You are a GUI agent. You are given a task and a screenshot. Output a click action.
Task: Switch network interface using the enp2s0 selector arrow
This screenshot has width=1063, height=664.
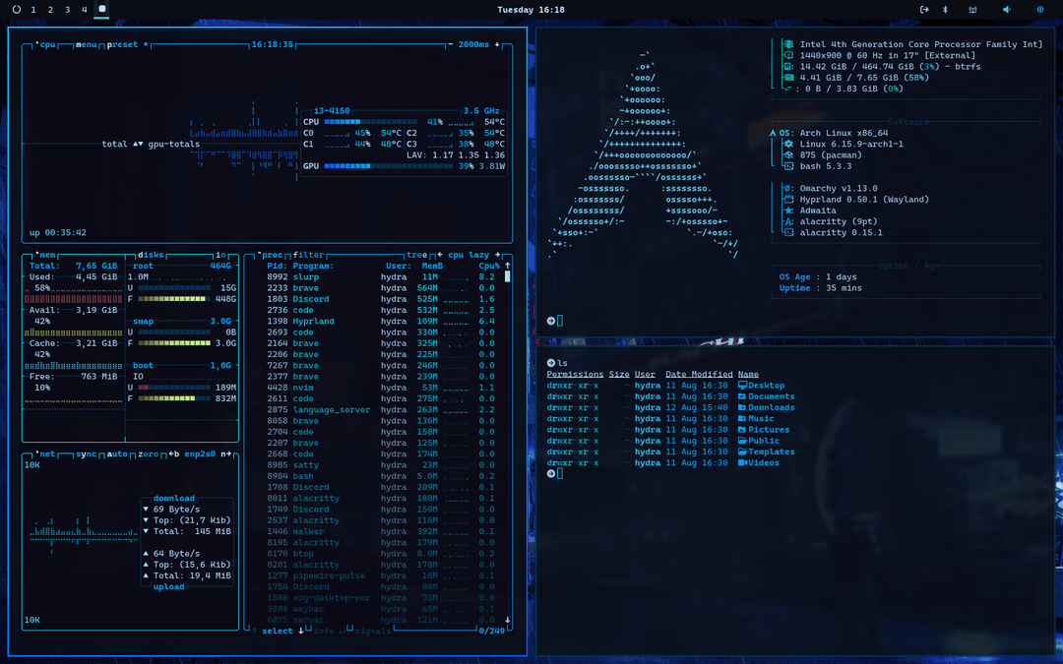pyautogui.click(x=227, y=453)
